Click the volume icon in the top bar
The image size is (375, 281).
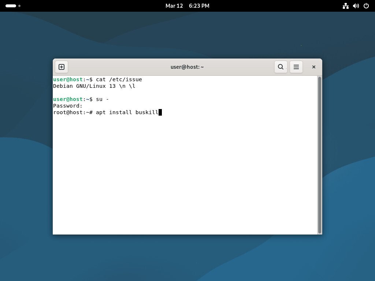coord(356,6)
